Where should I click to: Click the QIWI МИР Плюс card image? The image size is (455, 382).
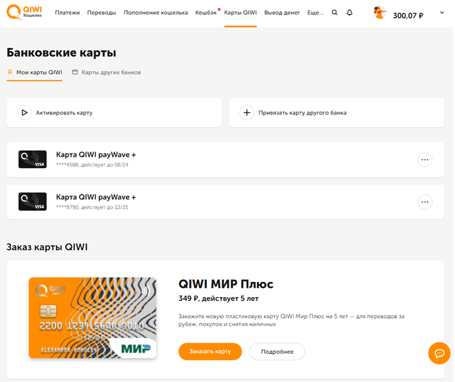[93, 317]
